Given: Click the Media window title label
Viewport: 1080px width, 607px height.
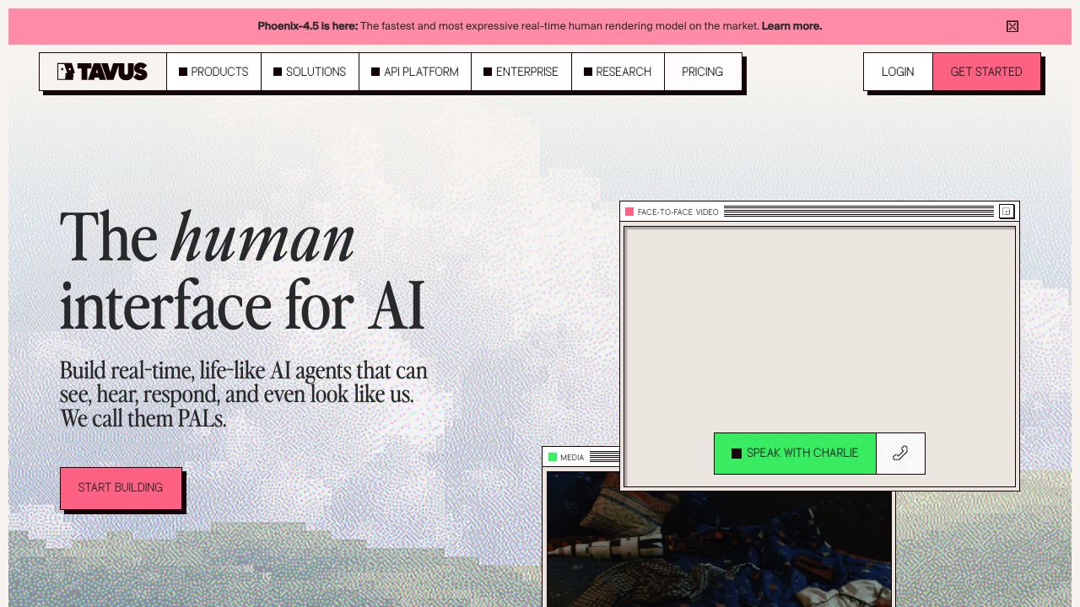Looking at the screenshot, I should (x=572, y=458).
